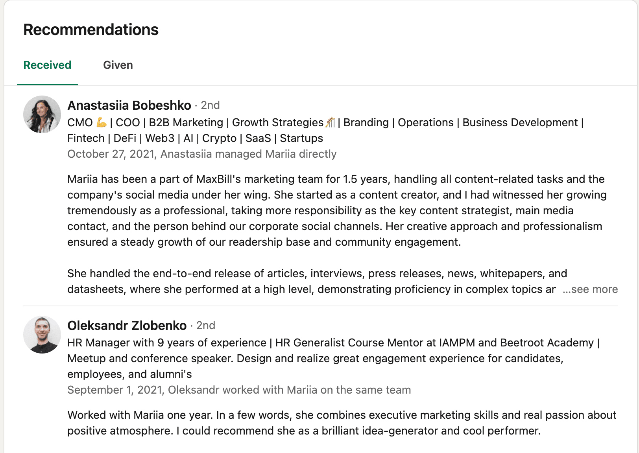This screenshot has height=453, width=639.
Task: Click the "Fintech | DeFi | Web3" headline line
Action: pos(195,138)
